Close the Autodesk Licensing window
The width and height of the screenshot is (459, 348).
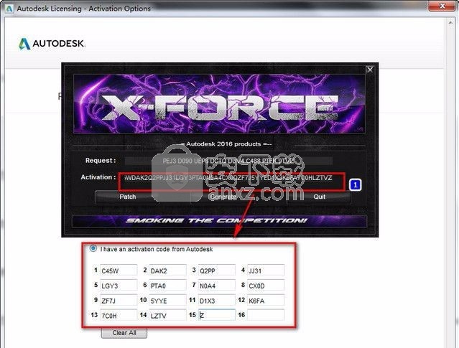pos(442,6)
